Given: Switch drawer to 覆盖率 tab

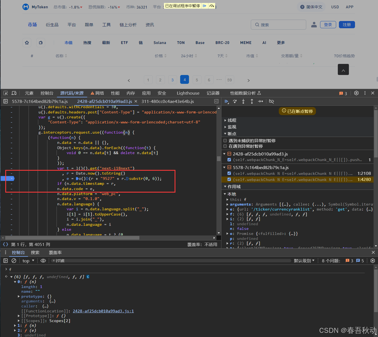Looking at the screenshot, I should 55,252.
